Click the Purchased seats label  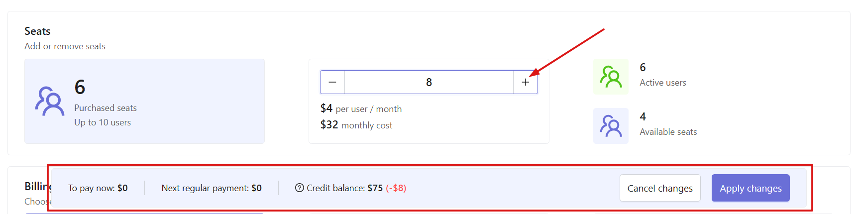click(106, 108)
